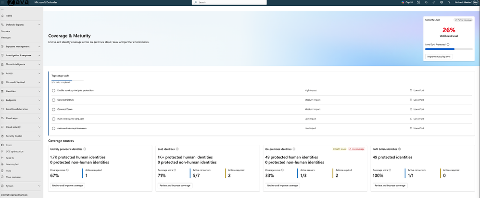Click the Cloud apps cloud icon
The height and width of the screenshot is (198, 480).
[2, 118]
